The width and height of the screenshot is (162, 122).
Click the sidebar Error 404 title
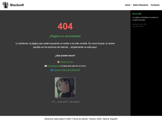click(x=137, y=14)
